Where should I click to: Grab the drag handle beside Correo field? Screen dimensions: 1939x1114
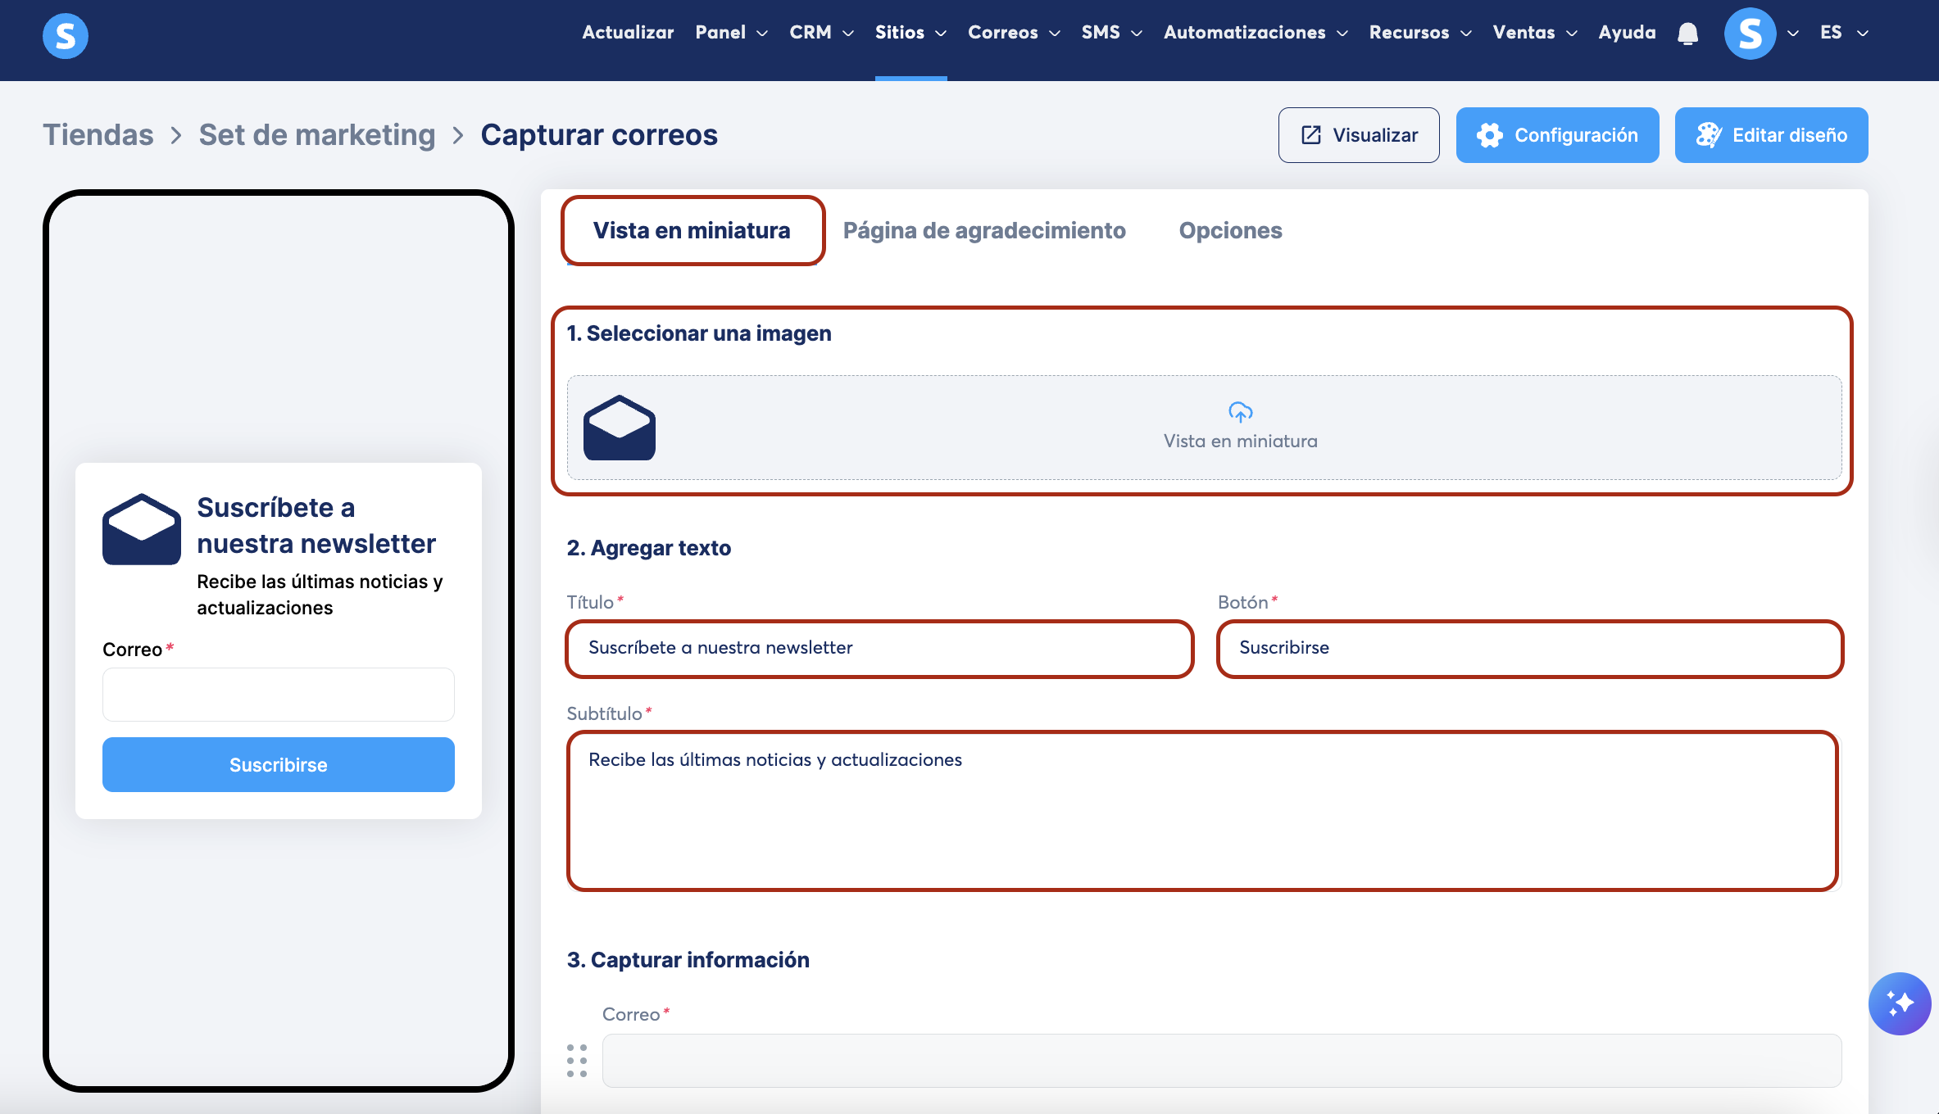point(577,1061)
